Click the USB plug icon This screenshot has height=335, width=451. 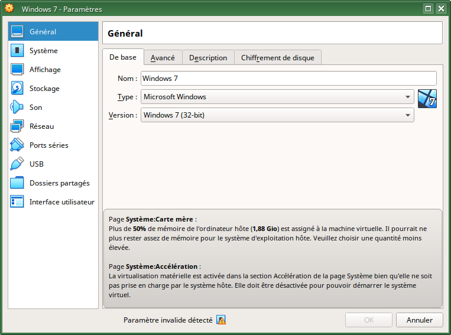17,164
